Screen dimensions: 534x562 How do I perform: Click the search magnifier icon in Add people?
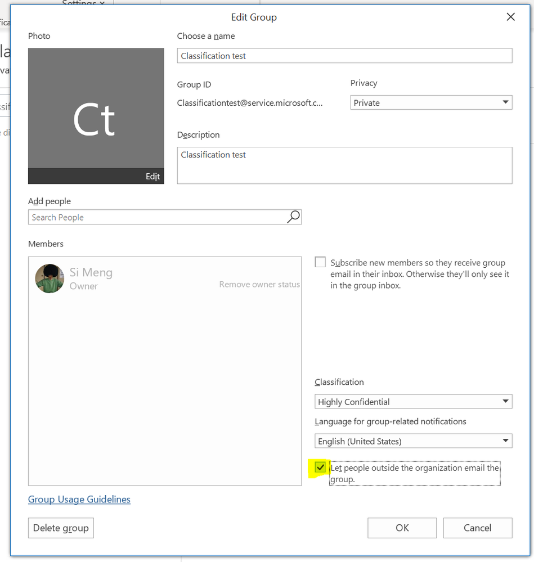pyautogui.click(x=294, y=217)
